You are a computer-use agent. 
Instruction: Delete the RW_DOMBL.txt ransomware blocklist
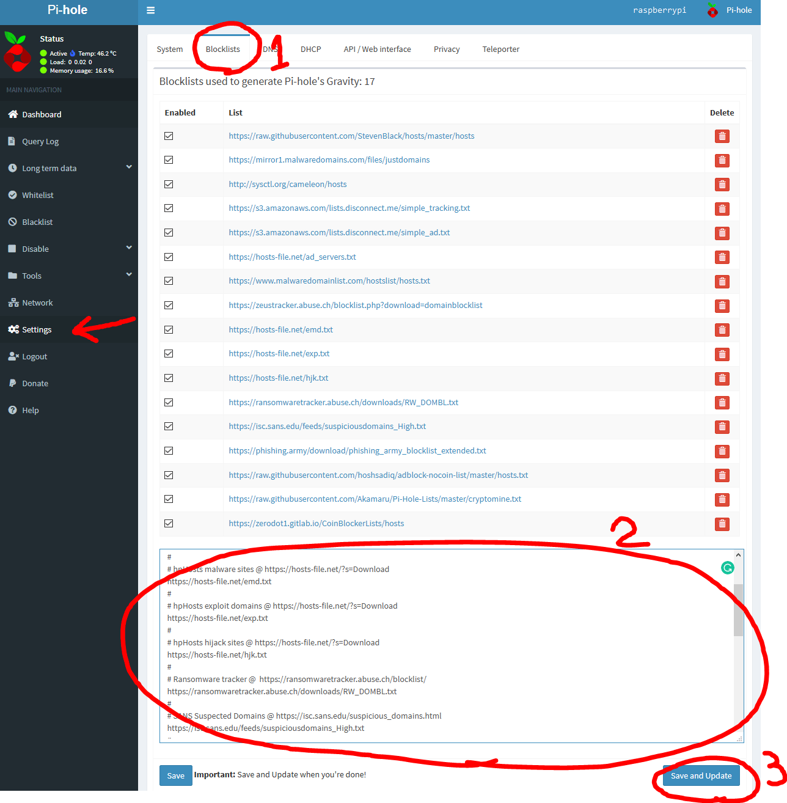[722, 403]
